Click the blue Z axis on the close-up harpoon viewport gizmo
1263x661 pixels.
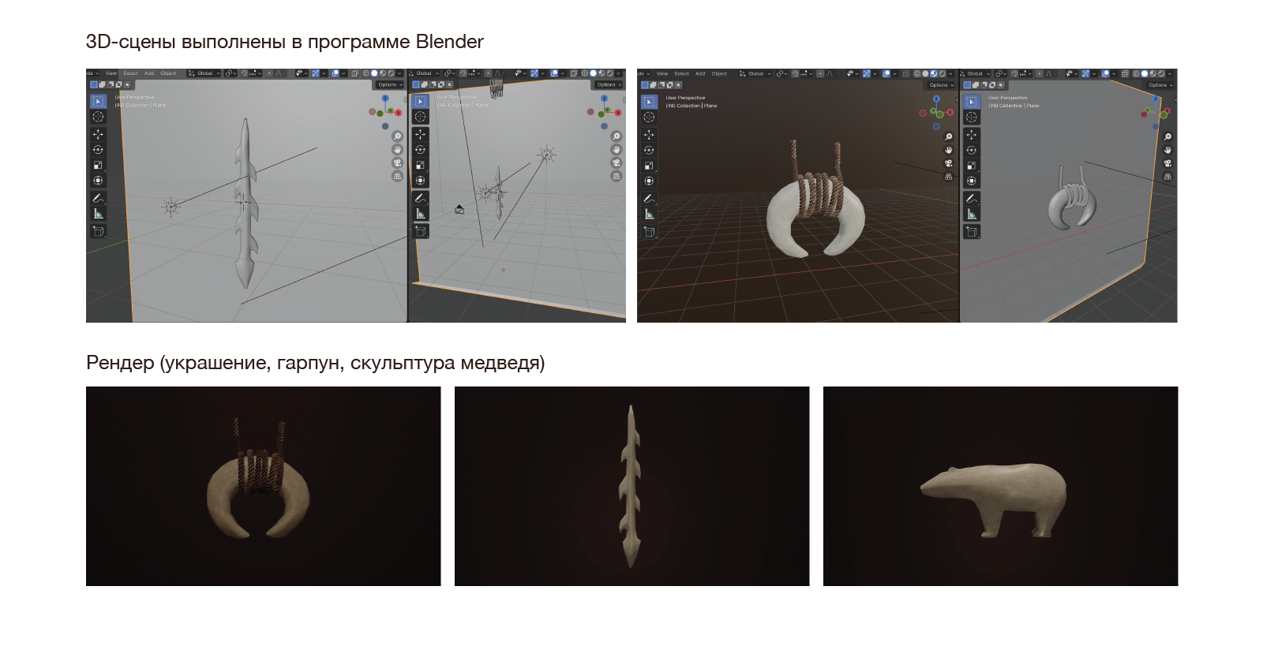coord(385,99)
